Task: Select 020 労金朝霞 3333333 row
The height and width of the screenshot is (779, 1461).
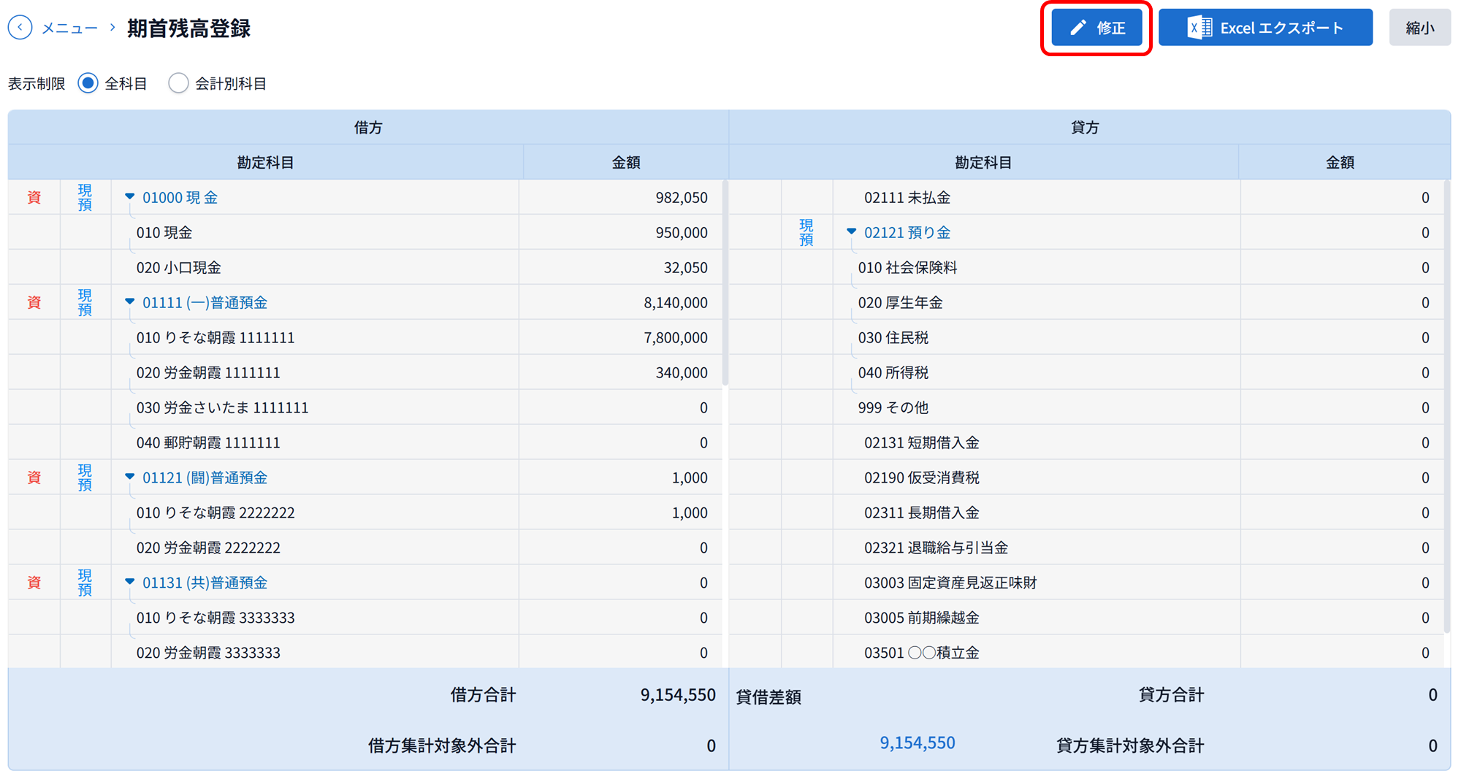Action: [365, 653]
